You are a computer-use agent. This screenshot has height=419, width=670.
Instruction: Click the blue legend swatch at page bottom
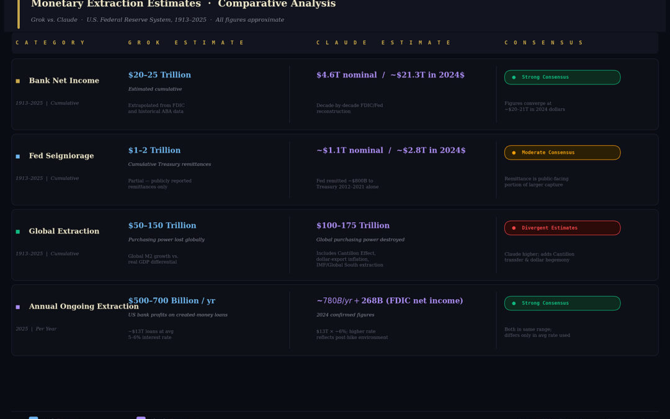(33, 418)
